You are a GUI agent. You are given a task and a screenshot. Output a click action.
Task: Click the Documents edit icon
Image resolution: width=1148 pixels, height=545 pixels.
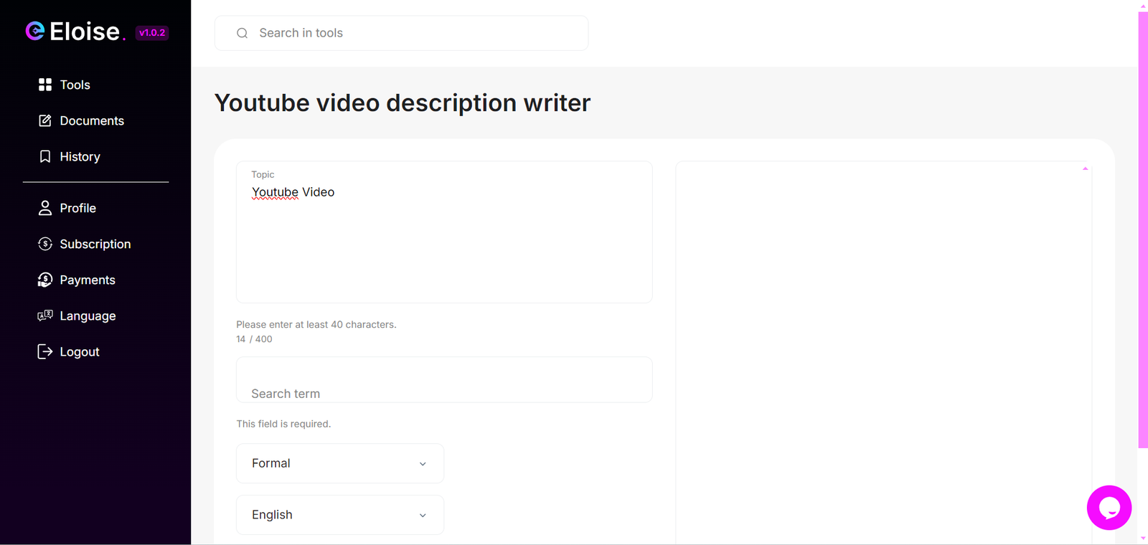[x=45, y=120]
